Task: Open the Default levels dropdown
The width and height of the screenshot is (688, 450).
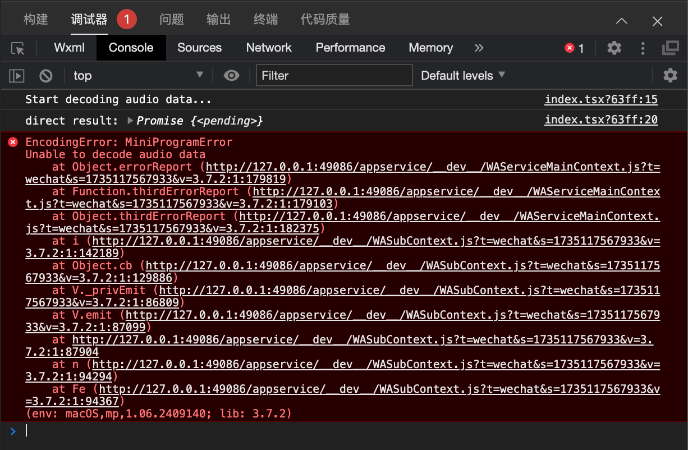Action: pos(463,76)
